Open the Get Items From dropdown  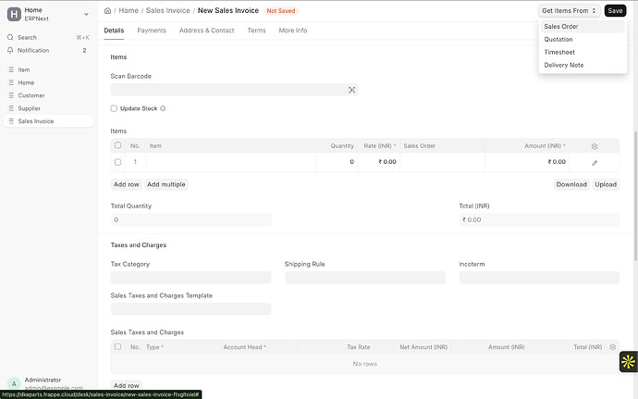(569, 10)
